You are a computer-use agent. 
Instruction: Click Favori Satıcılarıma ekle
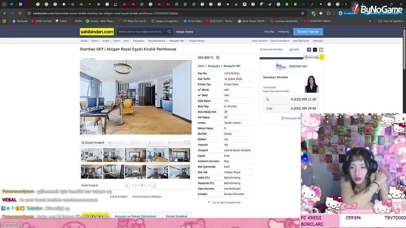(276, 91)
